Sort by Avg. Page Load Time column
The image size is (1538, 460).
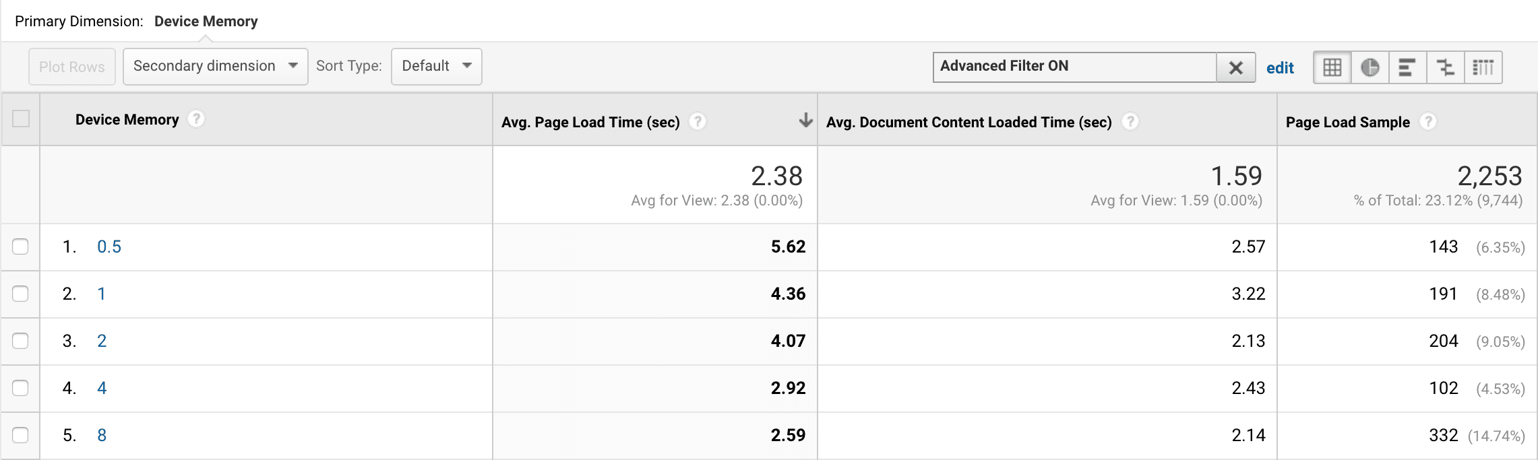pos(590,122)
